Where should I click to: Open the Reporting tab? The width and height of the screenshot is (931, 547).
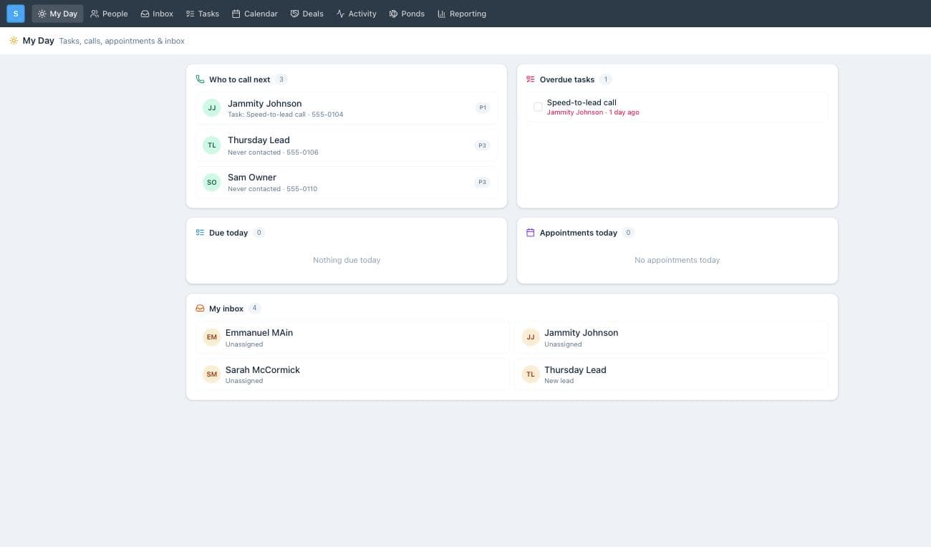click(x=462, y=14)
